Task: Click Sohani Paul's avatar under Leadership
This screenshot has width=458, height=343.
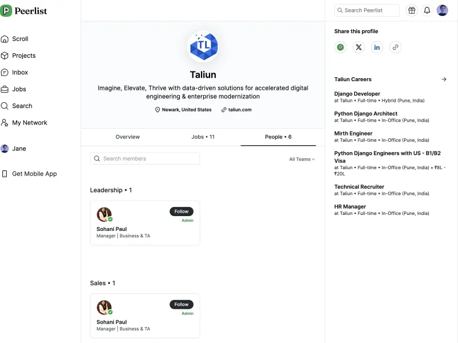Action: tap(104, 215)
